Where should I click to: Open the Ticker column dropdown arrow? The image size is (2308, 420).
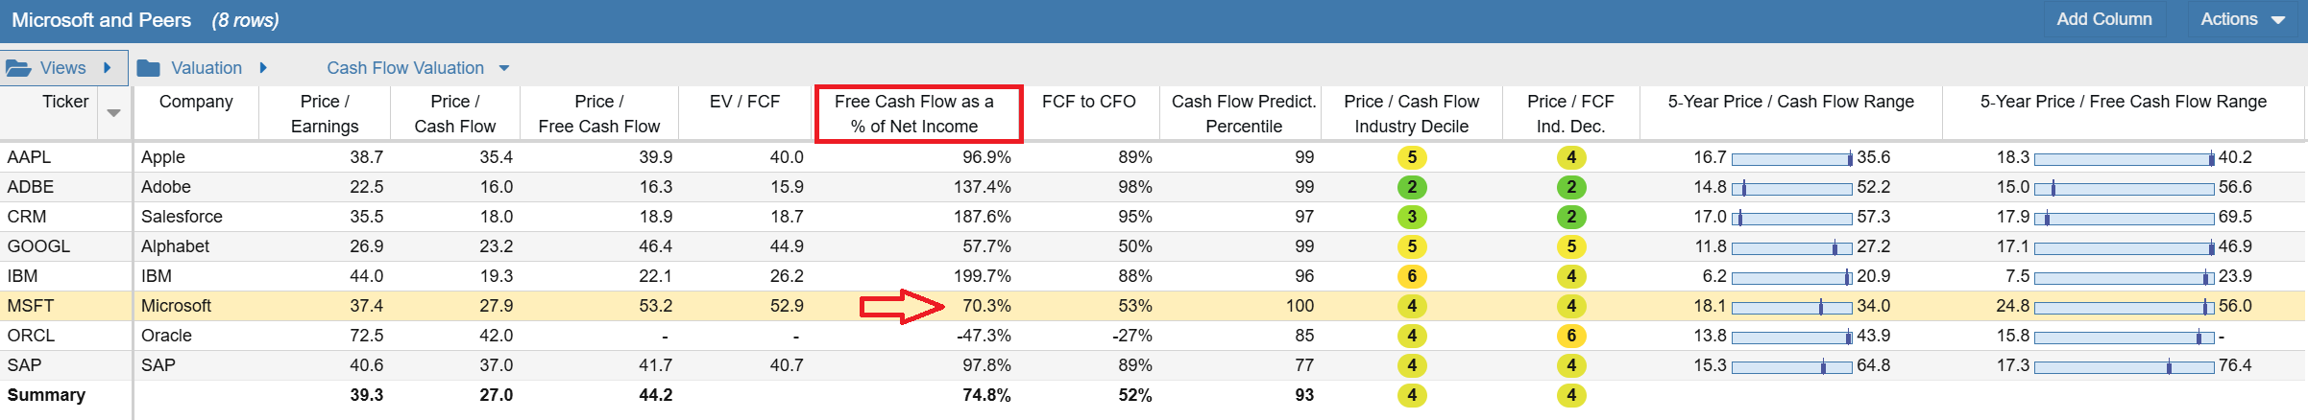tap(113, 113)
